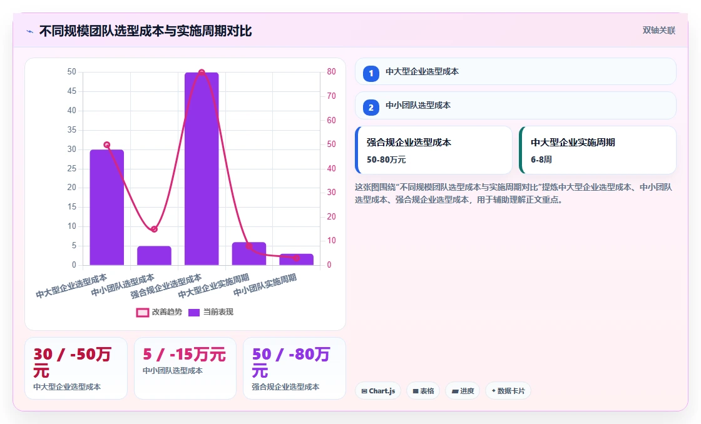Toggle the 改善趋势 legend swatch

[143, 312]
